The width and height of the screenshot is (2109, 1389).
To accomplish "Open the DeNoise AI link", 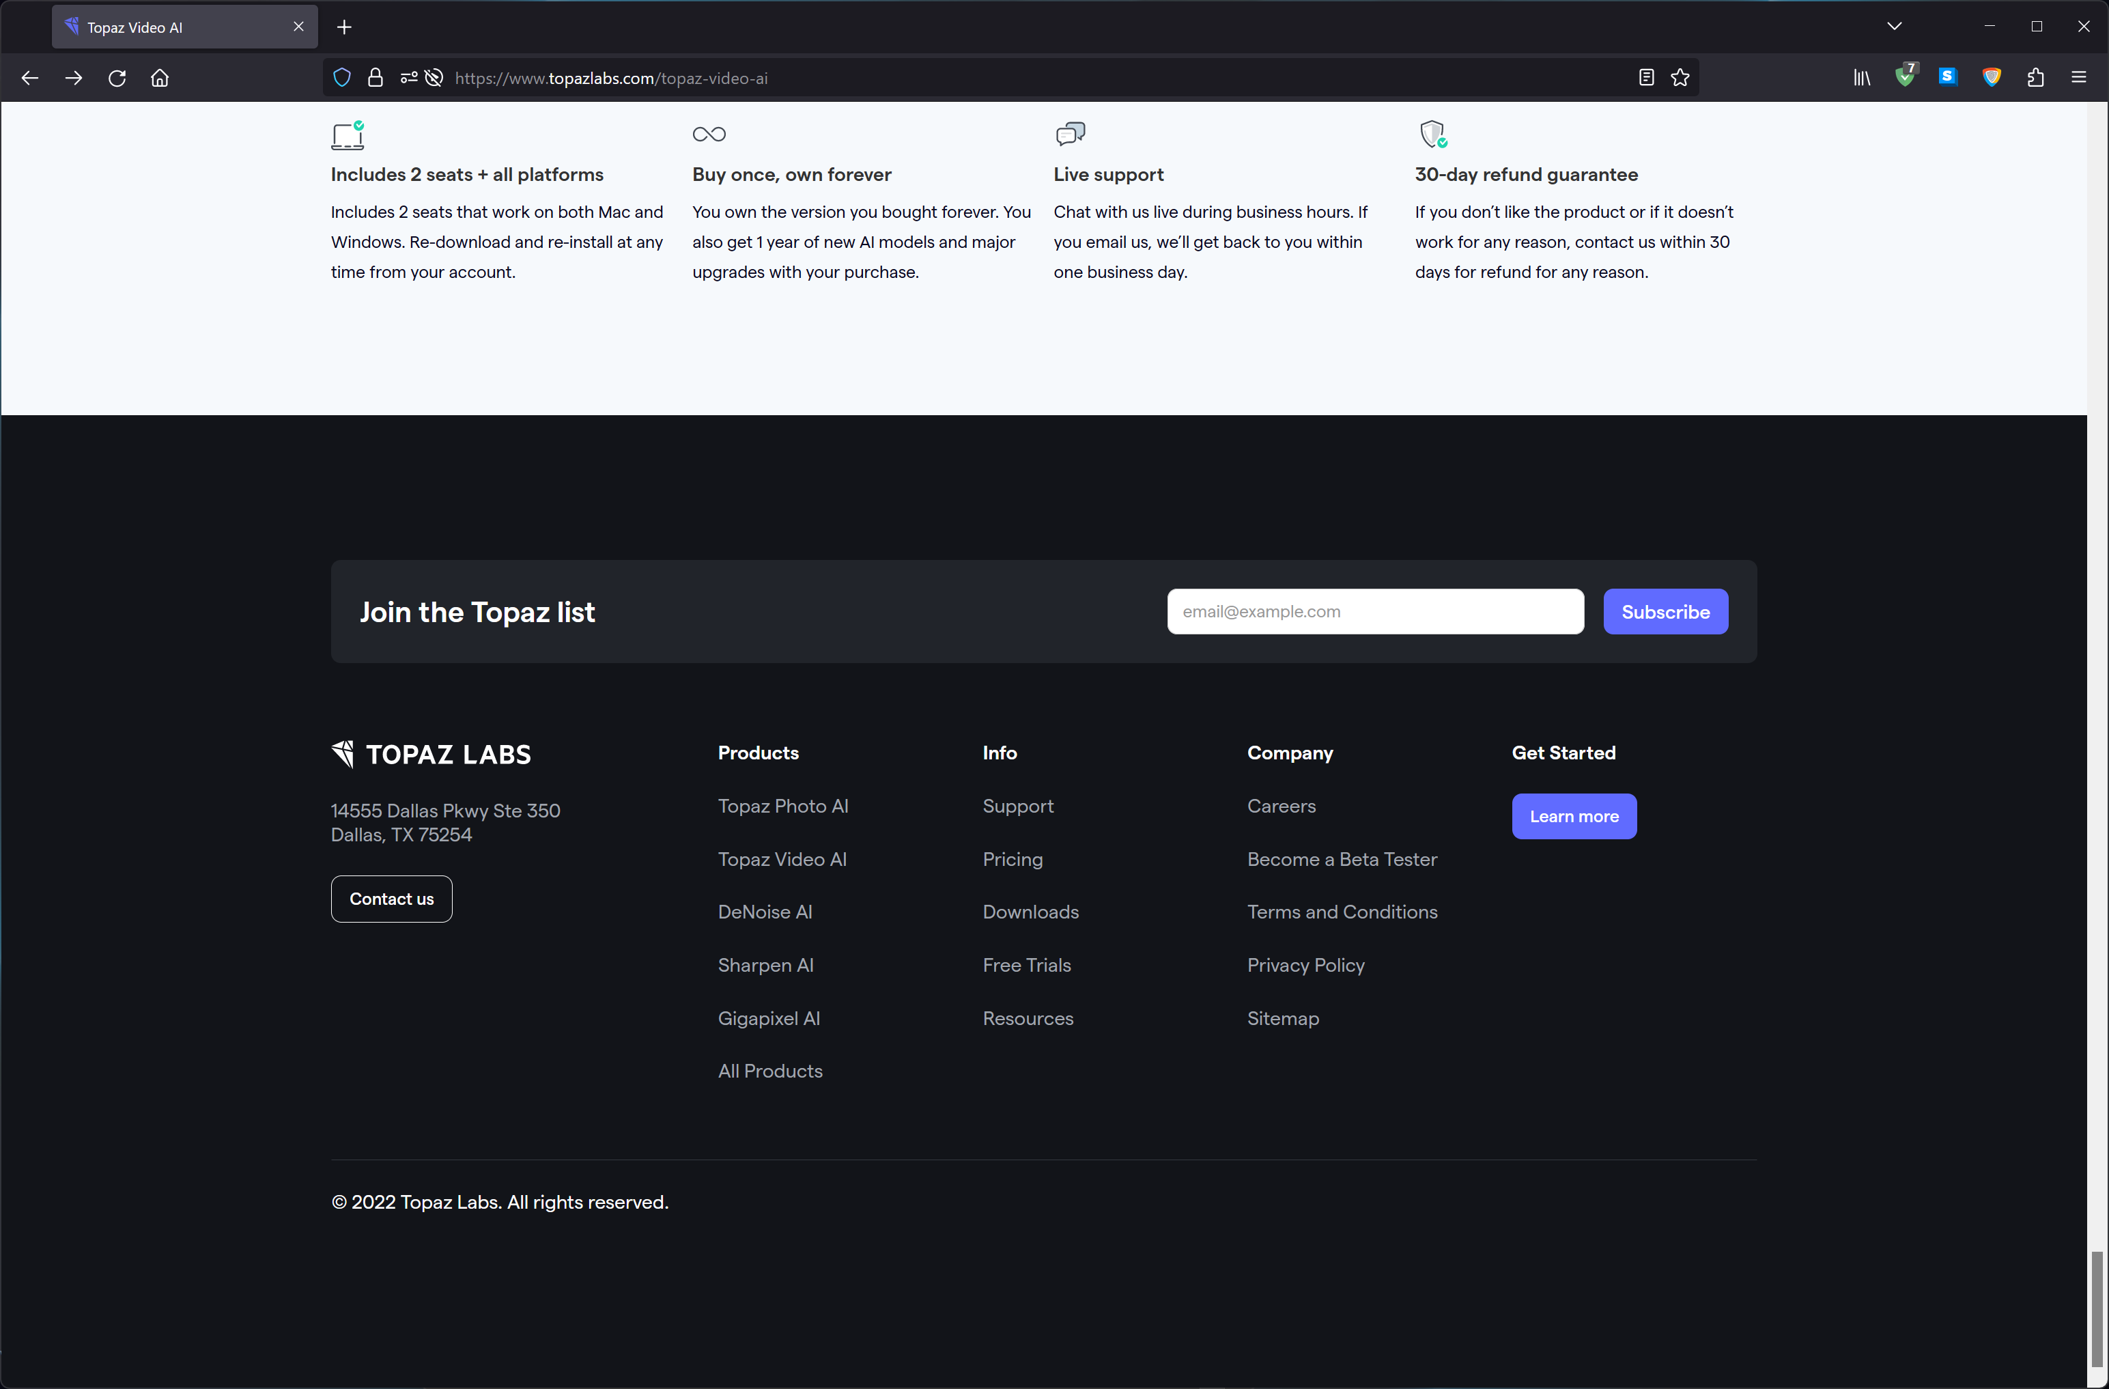I will tap(765, 911).
